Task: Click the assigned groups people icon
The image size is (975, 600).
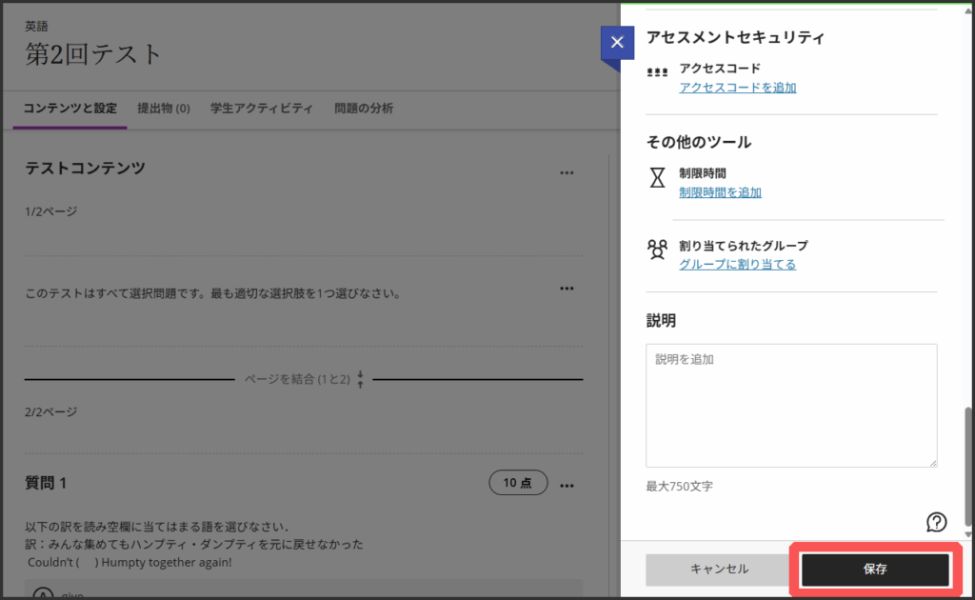Action: (658, 250)
